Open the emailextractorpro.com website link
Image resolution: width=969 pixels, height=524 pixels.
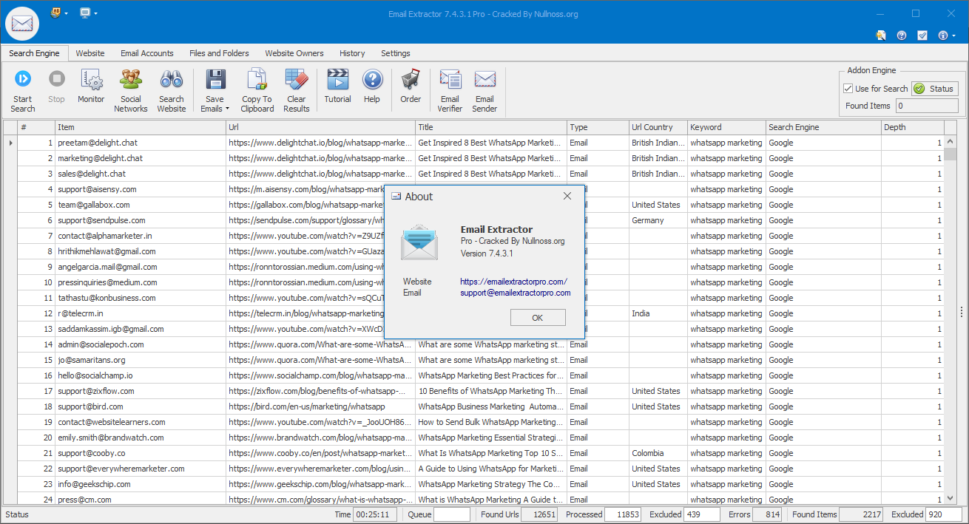click(x=513, y=282)
